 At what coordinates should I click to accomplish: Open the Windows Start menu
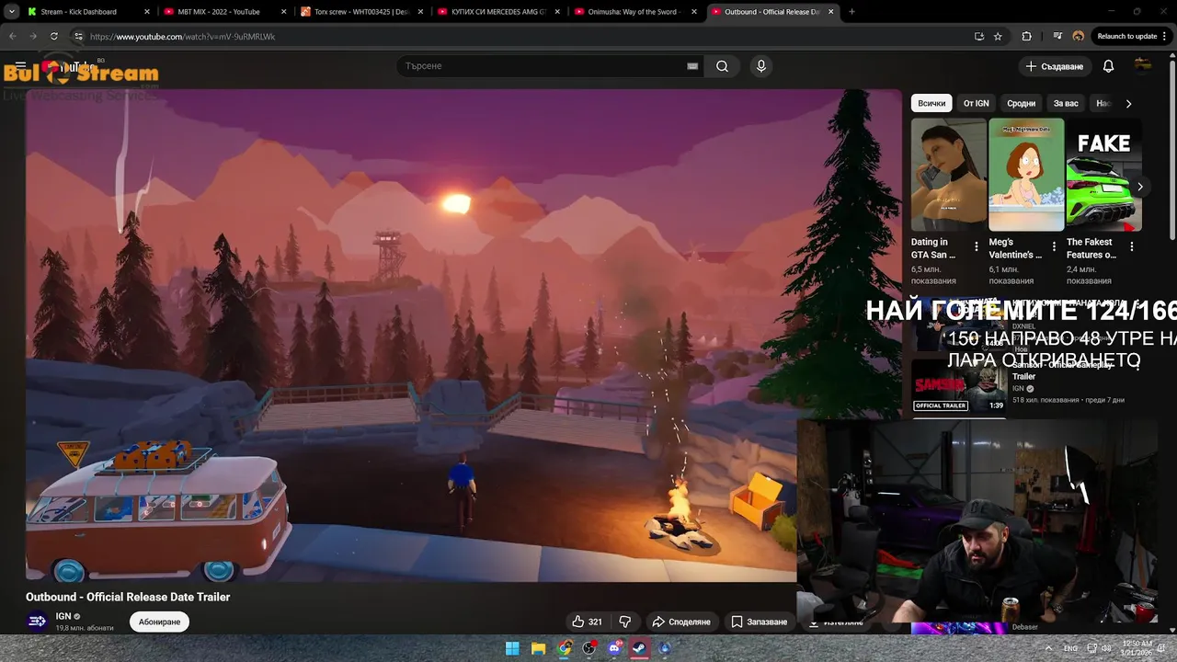(x=512, y=648)
